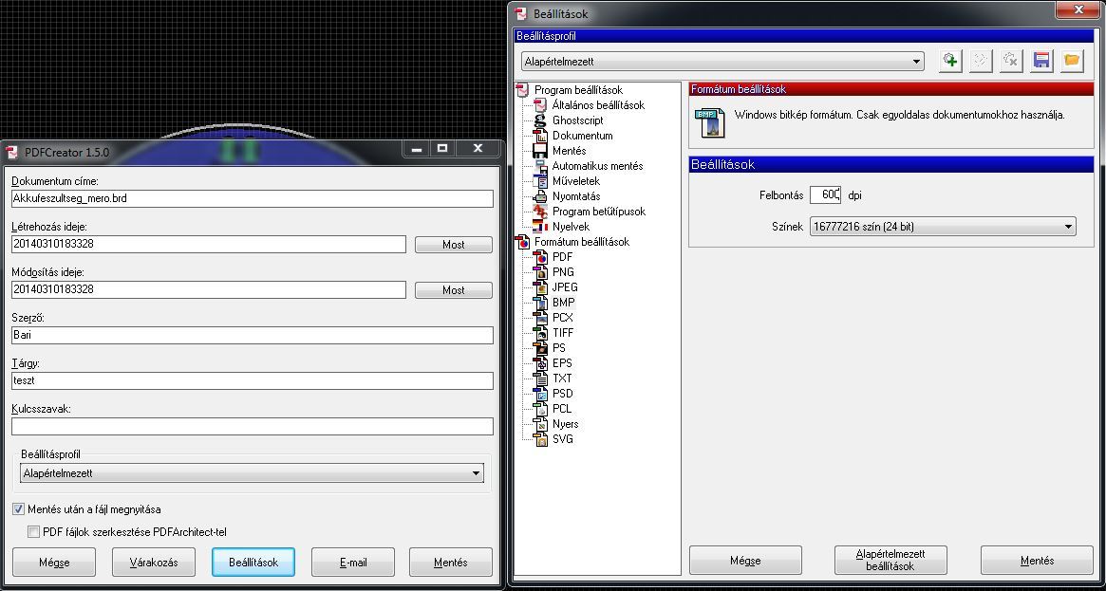Enable PDF fájlok szerkesztése PDFArchitect-tel checkbox

[x=33, y=532]
